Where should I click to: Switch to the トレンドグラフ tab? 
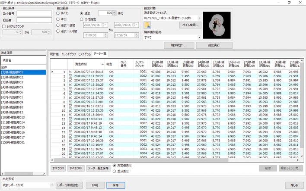pyautogui.click(x=68, y=54)
